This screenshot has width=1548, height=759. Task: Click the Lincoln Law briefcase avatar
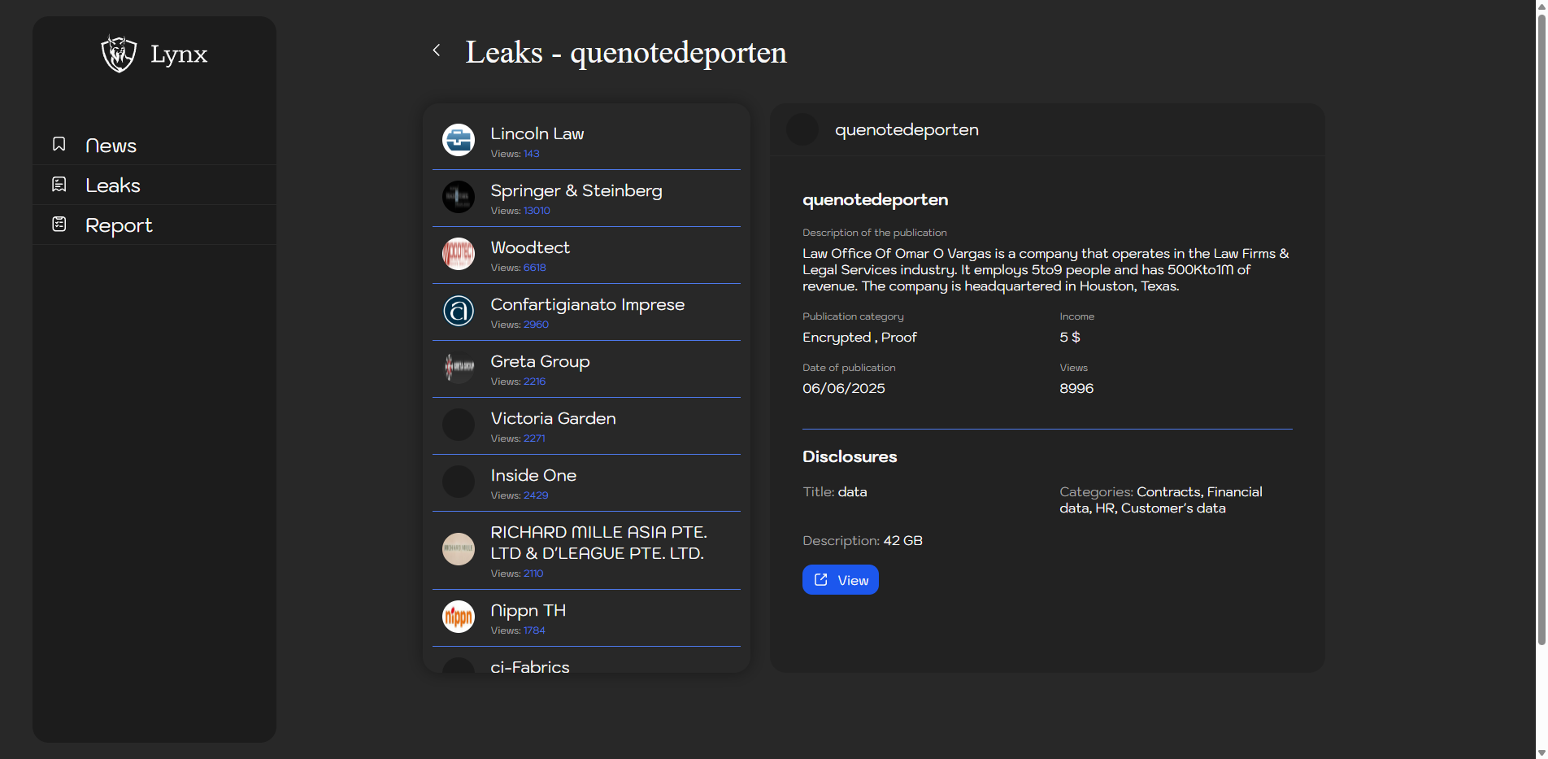[459, 140]
